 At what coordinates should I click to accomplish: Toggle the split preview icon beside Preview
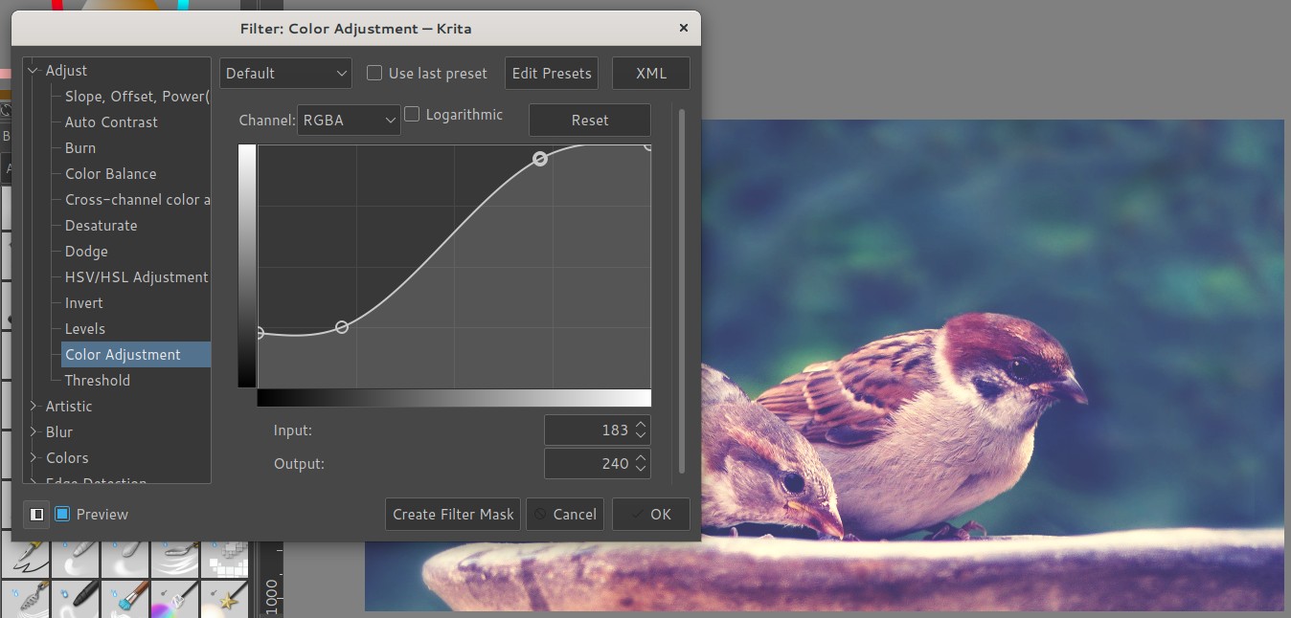coord(36,514)
